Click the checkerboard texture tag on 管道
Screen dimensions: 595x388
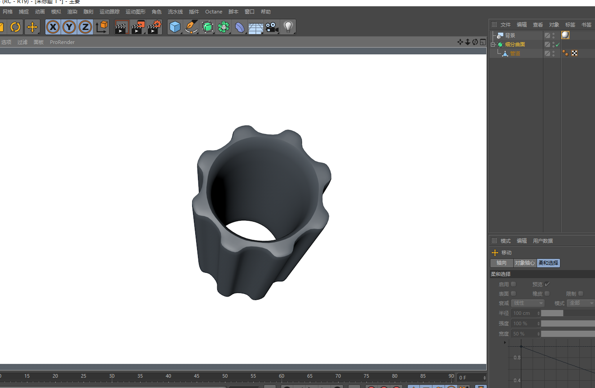point(574,53)
